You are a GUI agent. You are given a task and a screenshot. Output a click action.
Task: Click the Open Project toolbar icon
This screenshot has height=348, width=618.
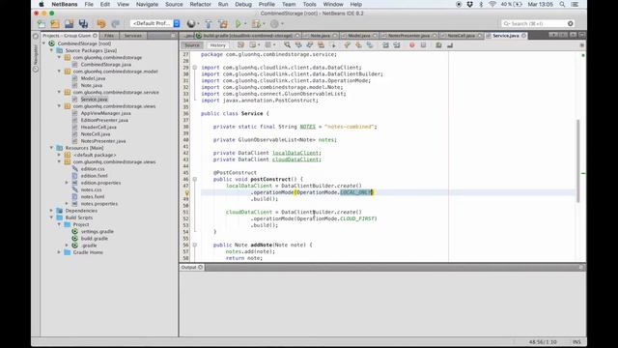point(69,23)
